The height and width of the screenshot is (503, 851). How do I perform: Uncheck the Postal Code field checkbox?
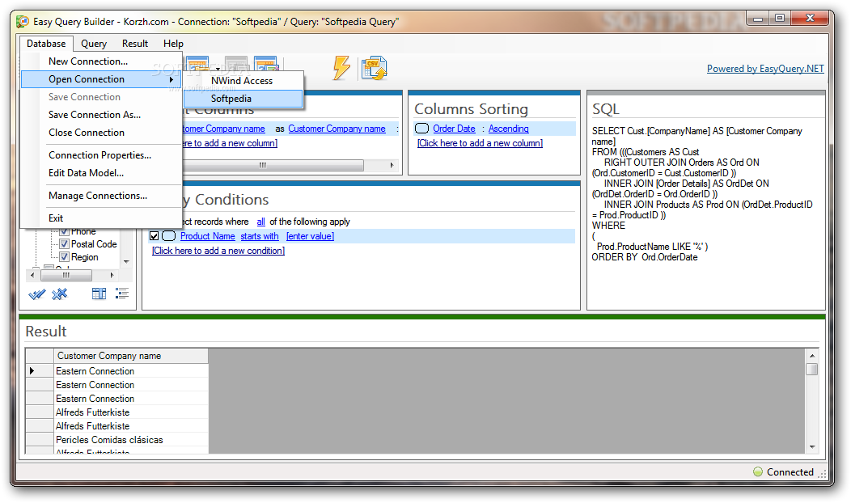[x=64, y=244]
